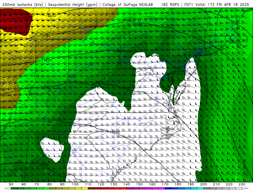Select the brightest yellow legend swatch
This screenshot has height=190, width=253.
pos(85,188)
